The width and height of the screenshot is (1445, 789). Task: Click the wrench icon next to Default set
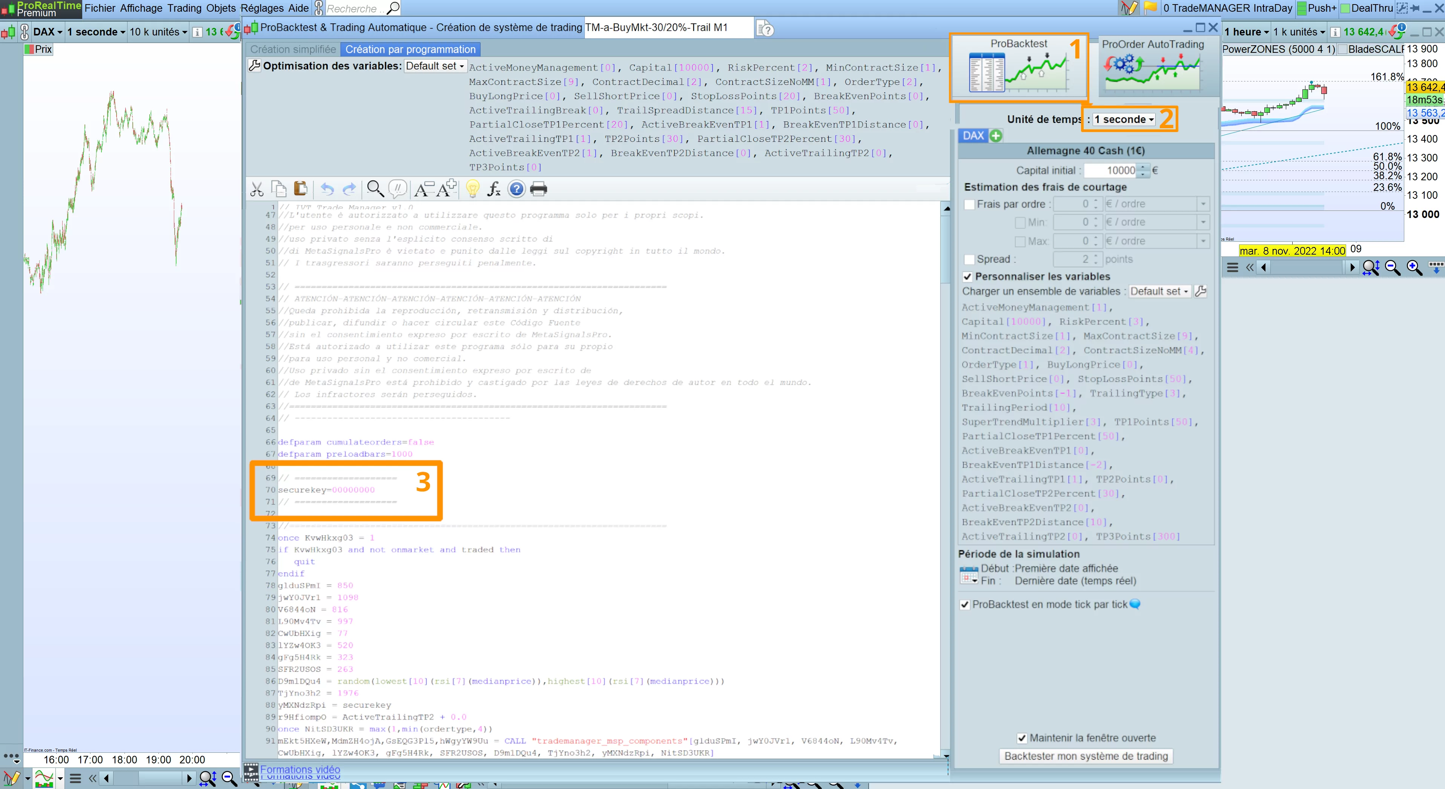point(1201,291)
